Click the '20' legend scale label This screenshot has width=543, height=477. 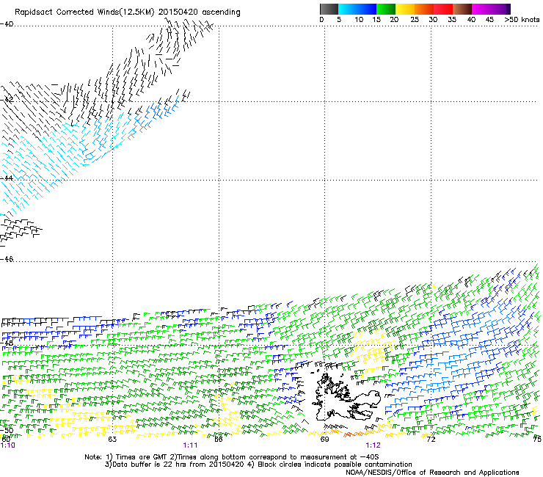click(x=394, y=20)
